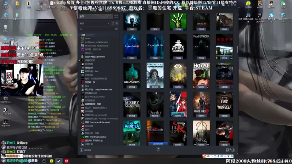Open the DEEPFOG desktop shortcut

pyautogui.click(x=5, y=99)
